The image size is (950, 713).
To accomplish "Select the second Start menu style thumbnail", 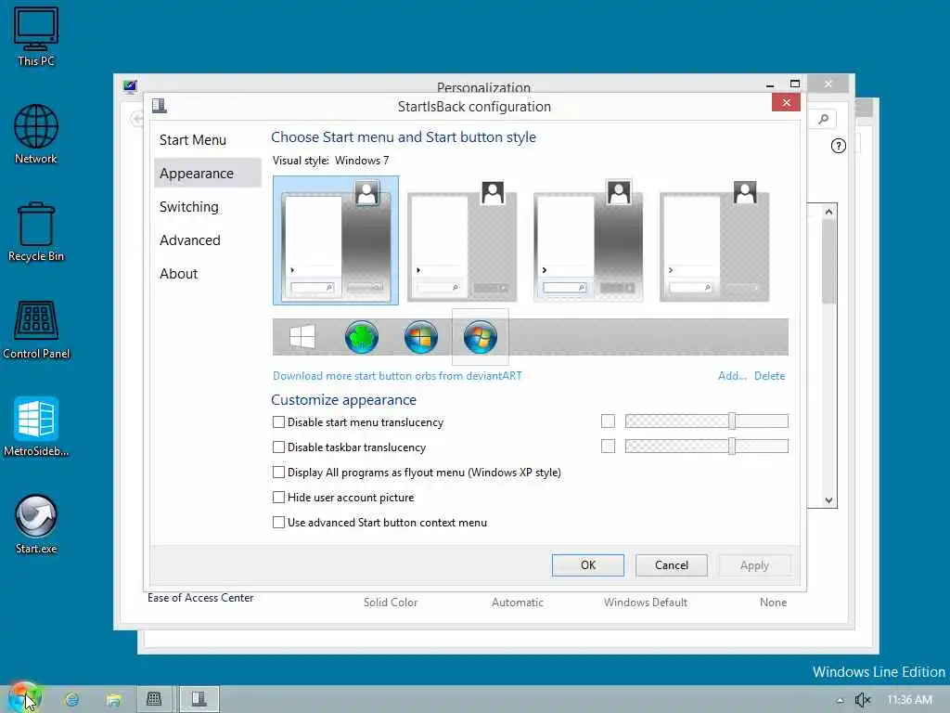I will pos(462,240).
